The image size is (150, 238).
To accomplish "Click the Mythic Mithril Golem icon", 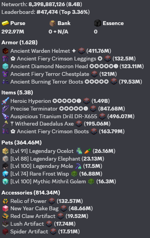I will point(5,181).
